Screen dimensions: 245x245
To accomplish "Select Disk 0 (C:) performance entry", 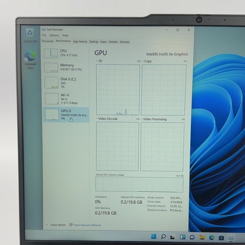I will (66, 82).
